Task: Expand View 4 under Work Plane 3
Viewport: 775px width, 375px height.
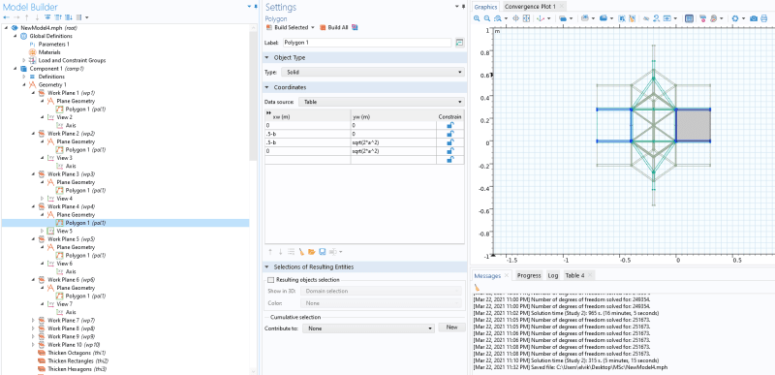Action: tap(42, 198)
